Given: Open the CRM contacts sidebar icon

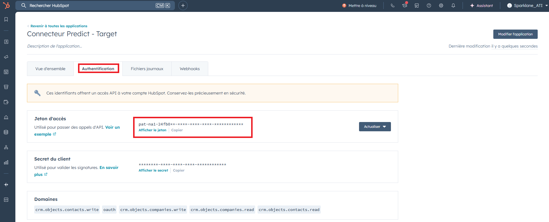Looking at the screenshot, I should [6, 42].
